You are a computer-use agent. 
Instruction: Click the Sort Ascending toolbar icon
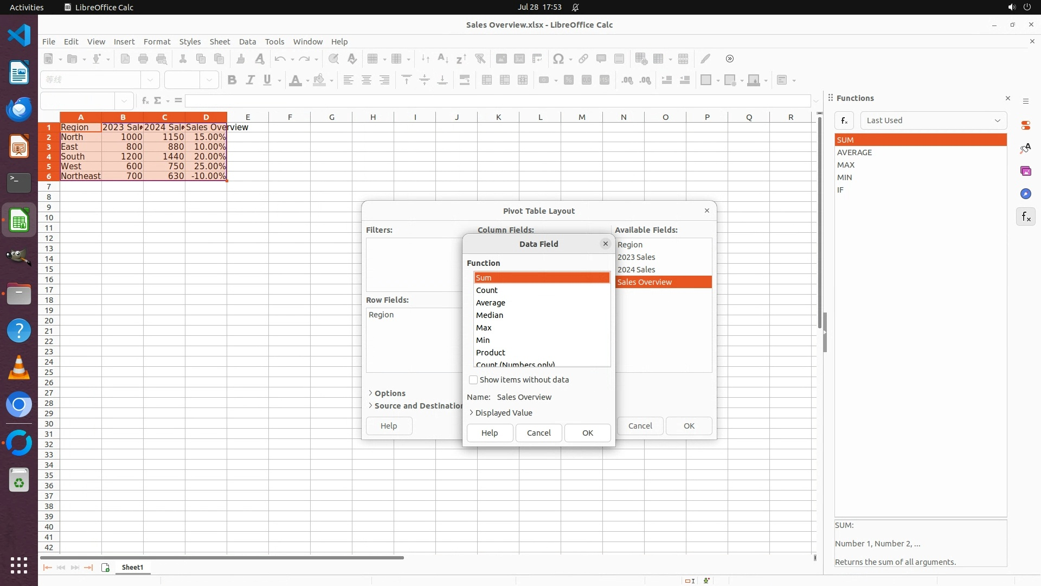pyautogui.click(x=443, y=59)
